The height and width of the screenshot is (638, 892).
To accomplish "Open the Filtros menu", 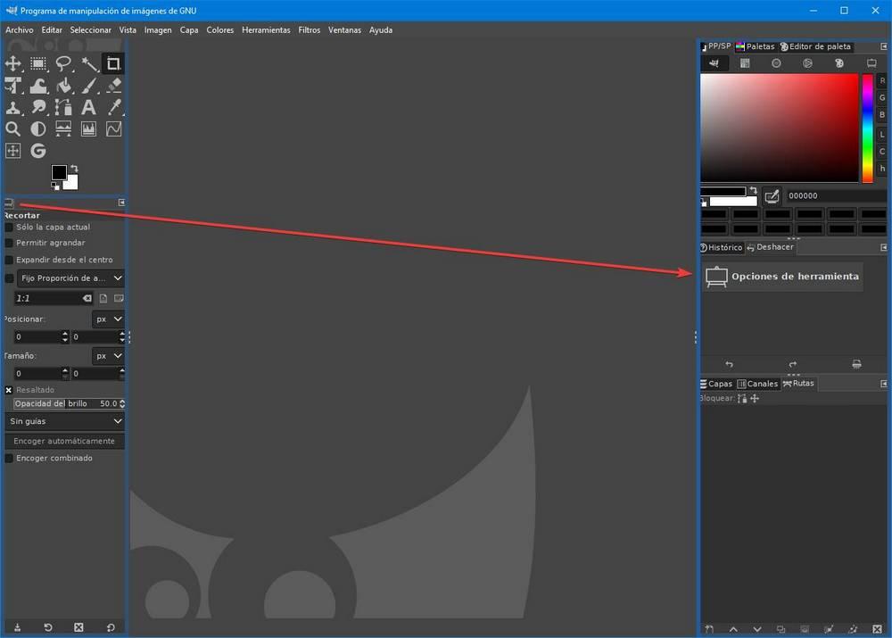I will 309,30.
